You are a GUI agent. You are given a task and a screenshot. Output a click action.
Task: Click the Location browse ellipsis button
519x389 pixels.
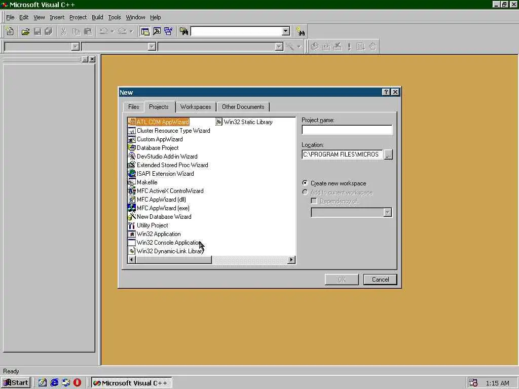[388, 154]
